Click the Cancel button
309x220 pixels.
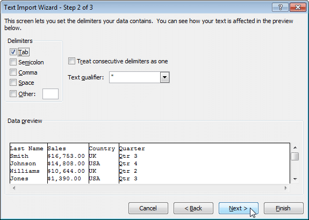(148, 208)
